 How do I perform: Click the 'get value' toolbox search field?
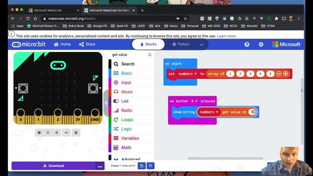pyautogui.click(x=129, y=55)
